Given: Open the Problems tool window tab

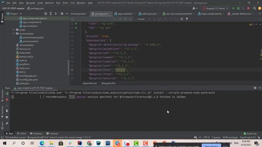Looking at the screenshot, I should (x=36, y=134).
